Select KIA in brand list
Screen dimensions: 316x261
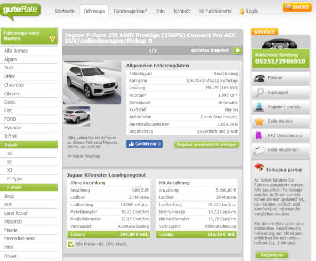point(29,205)
